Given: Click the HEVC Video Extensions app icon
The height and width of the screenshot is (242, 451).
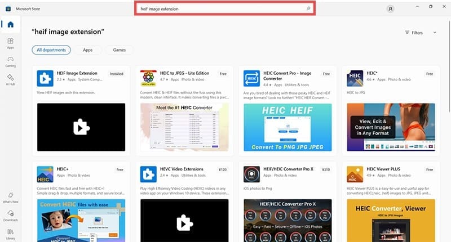Looking at the screenshot, I should click(x=148, y=174).
